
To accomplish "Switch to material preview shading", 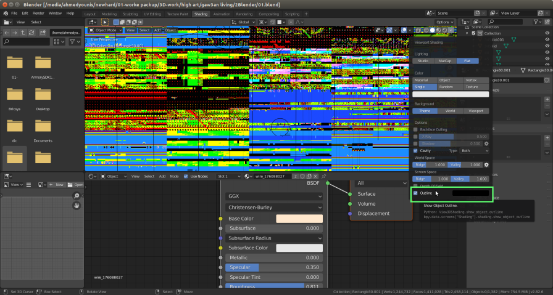I will 438,30.
